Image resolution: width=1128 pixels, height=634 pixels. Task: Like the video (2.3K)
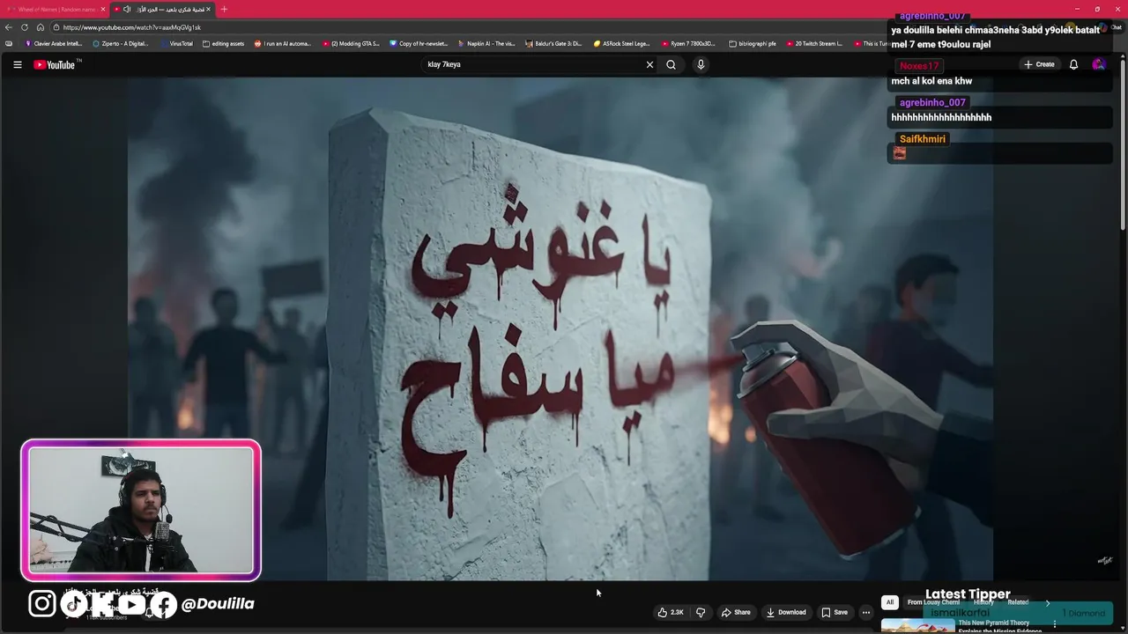671,612
